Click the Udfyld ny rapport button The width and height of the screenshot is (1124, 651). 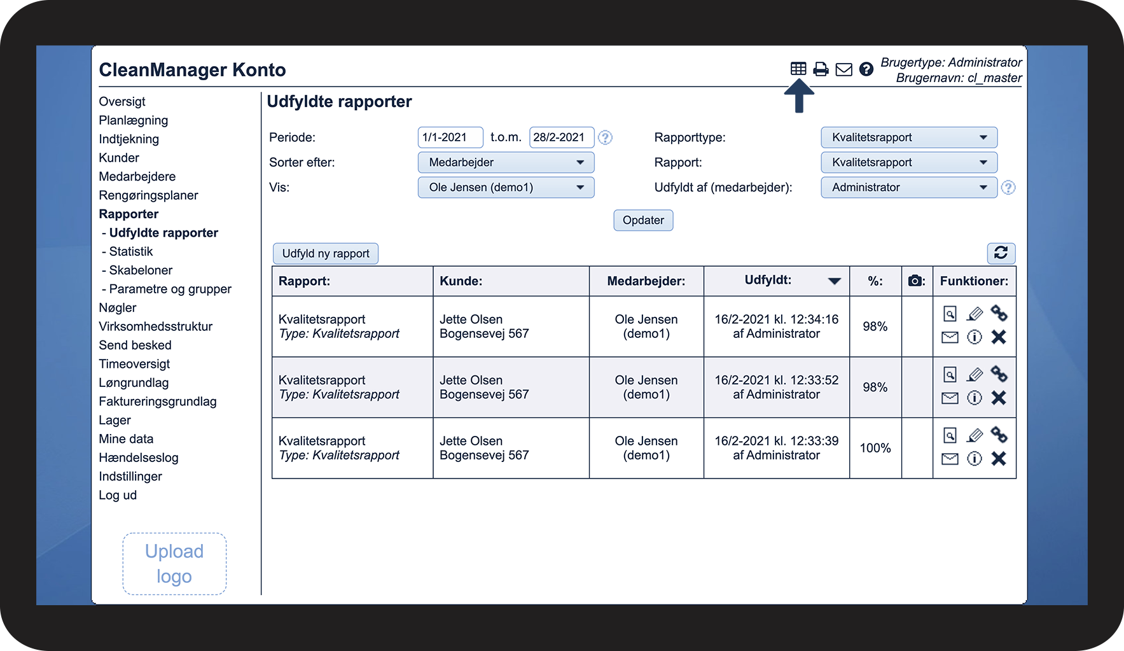pos(326,253)
